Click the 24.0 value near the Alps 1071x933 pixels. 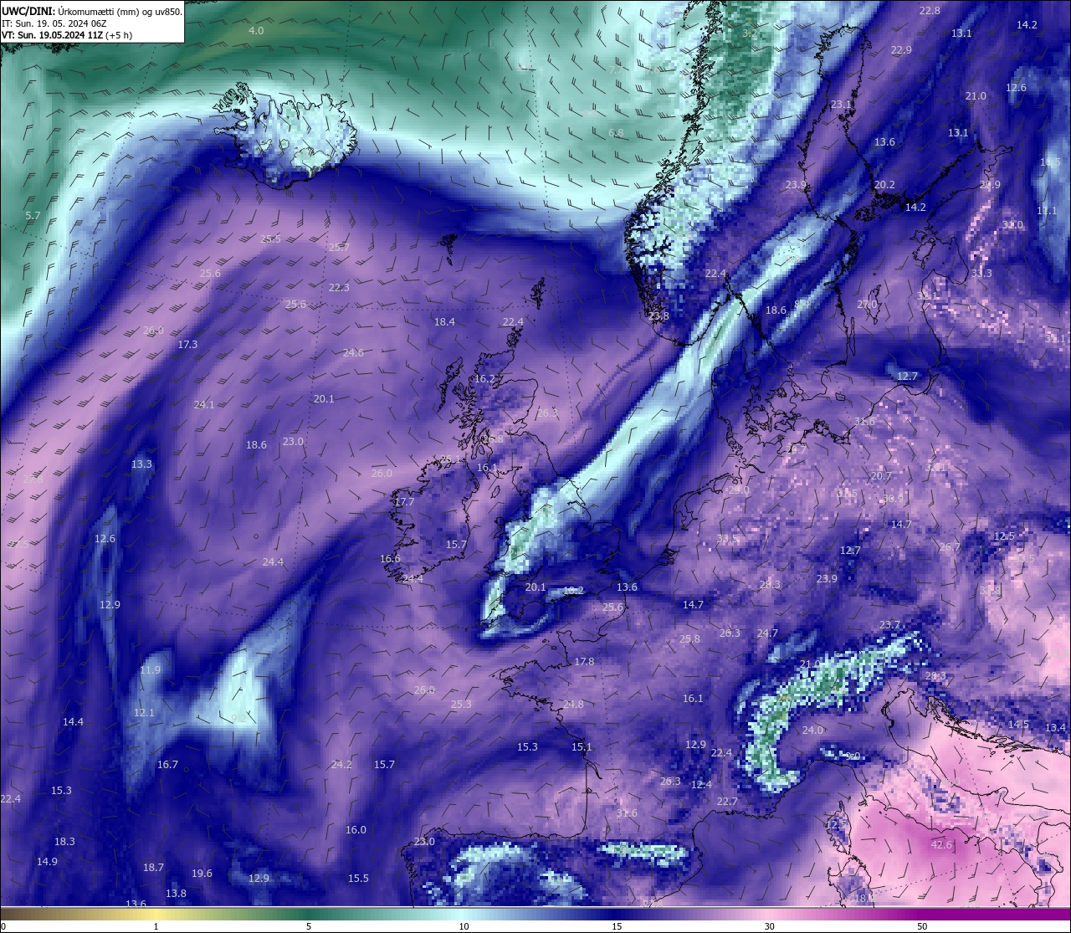click(812, 730)
